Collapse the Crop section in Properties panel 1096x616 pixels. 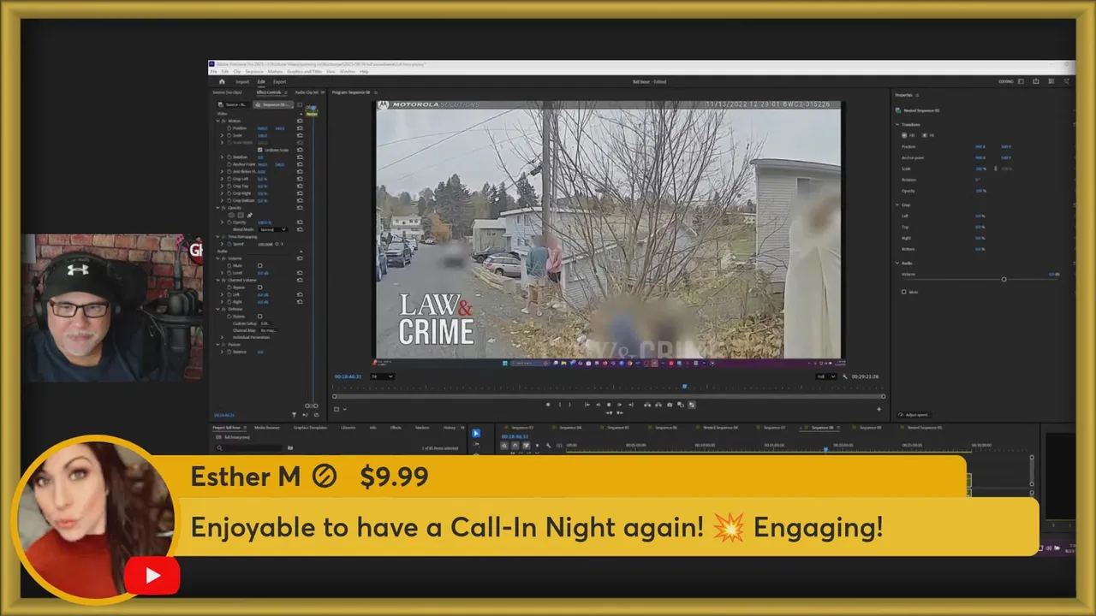pos(897,205)
